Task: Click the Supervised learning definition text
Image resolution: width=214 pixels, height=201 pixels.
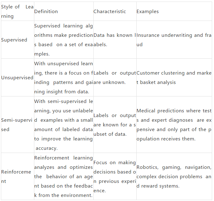Action: [63, 40]
